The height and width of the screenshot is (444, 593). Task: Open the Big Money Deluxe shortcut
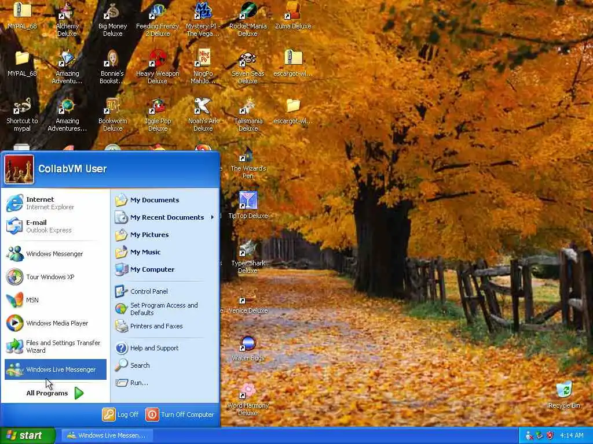pyautogui.click(x=112, y=19)
